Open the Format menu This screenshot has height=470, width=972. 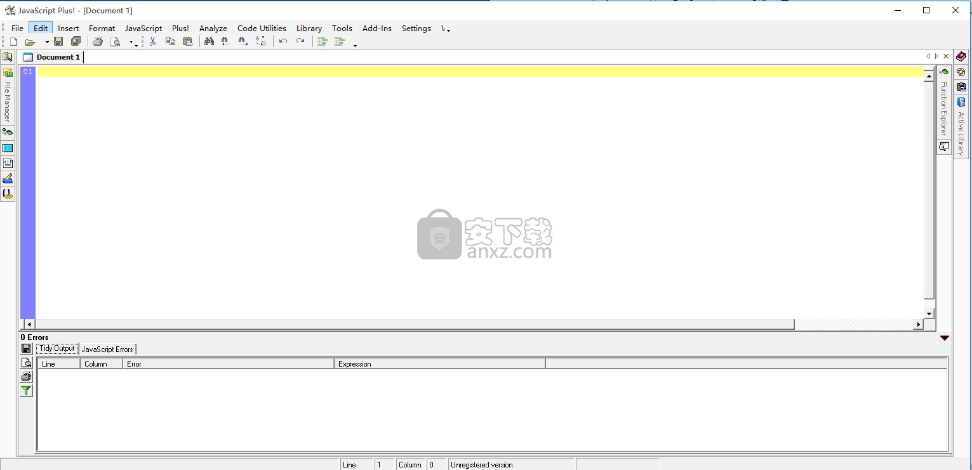click(x=102, y=28)
